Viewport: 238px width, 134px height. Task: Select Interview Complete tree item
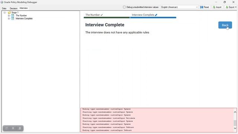24,19
